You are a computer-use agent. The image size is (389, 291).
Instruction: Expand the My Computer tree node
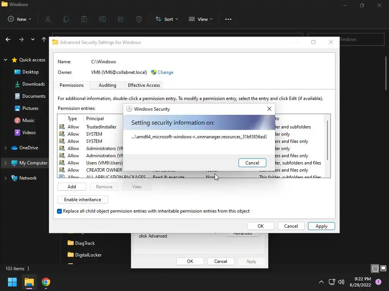point(5,163)
